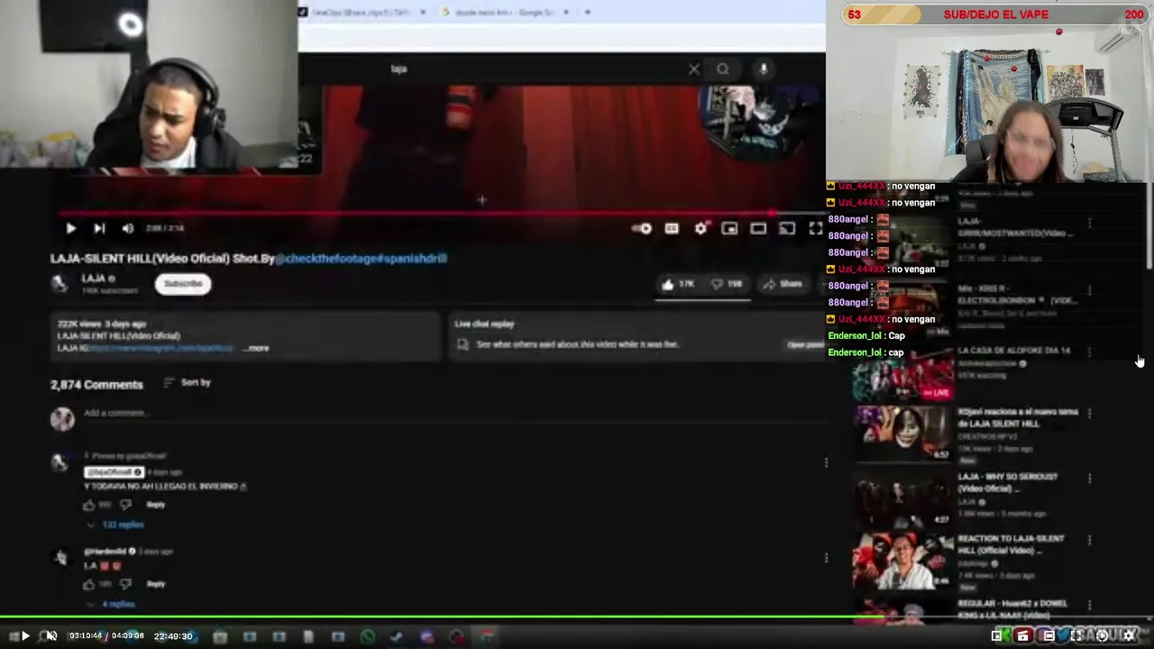Toggle subtitles/closed captions in player
The width and height of the screenshot is (1154, 649).
point(672,229)
